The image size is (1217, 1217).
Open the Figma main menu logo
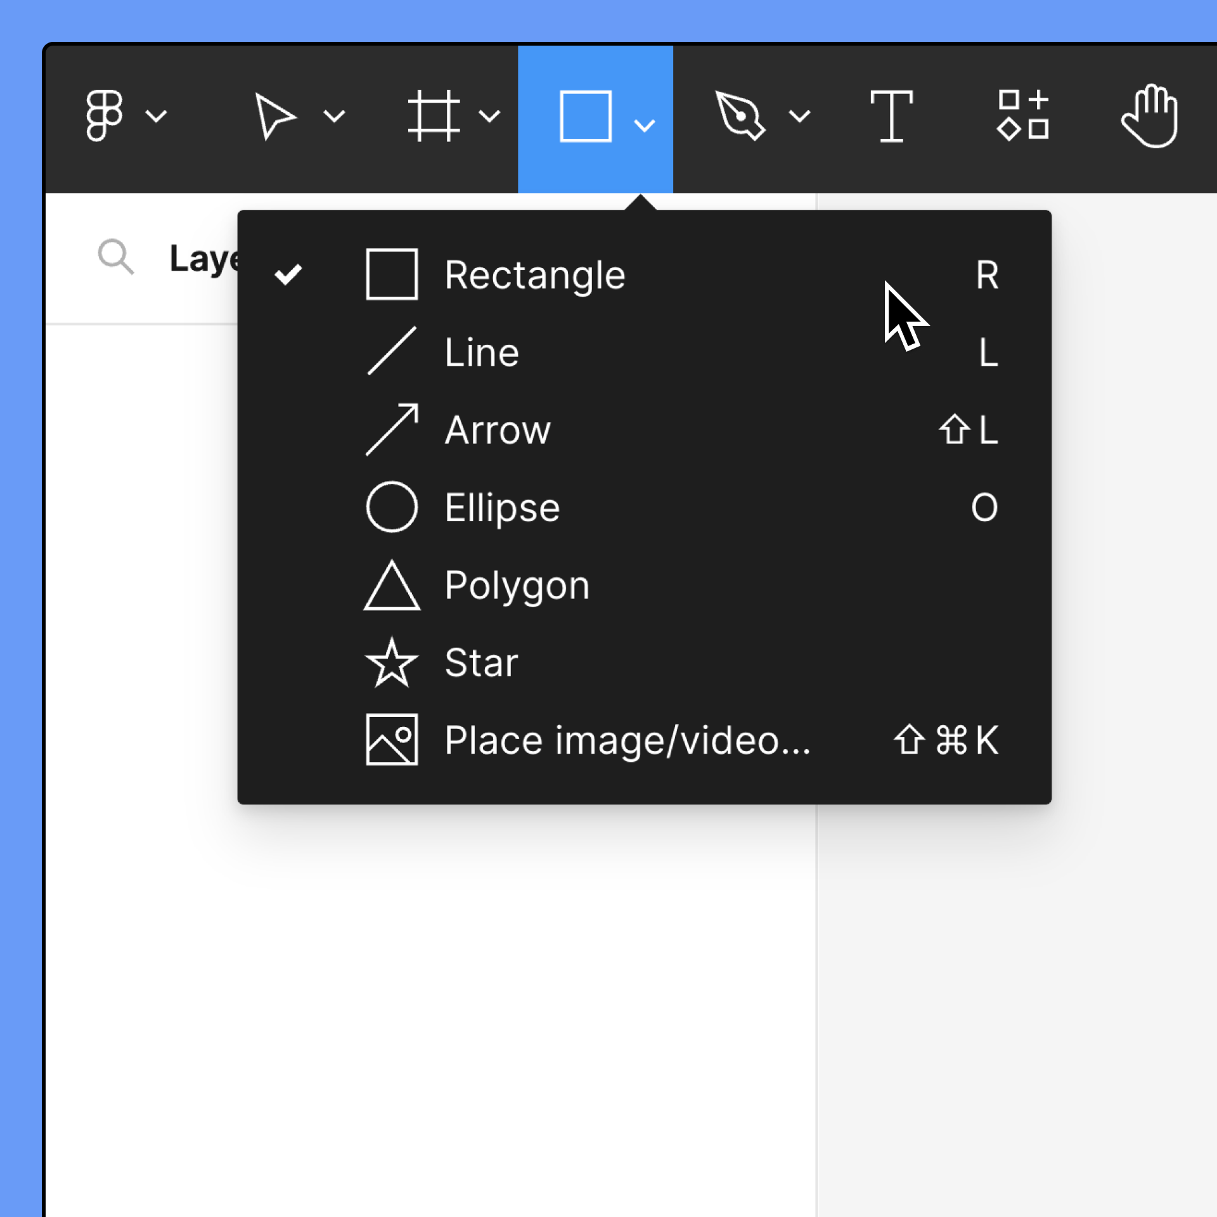tap(104, 115)
